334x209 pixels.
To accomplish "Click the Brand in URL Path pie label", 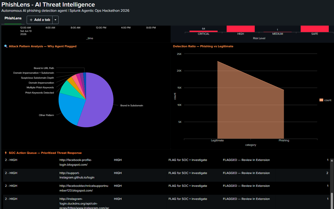I will click(x=44, y=68).
